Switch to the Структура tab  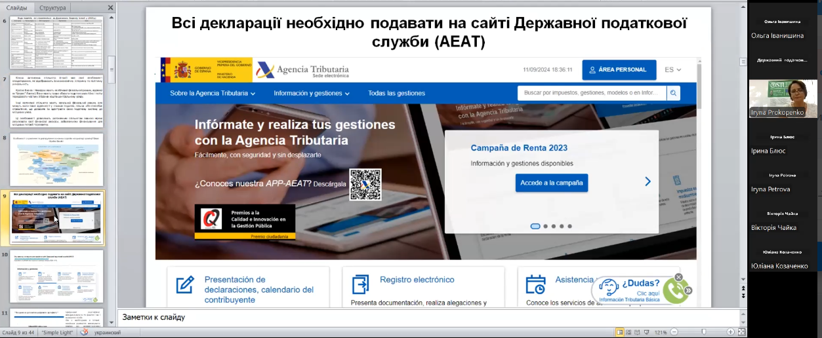pyautogui.click(x=52, y=7)
